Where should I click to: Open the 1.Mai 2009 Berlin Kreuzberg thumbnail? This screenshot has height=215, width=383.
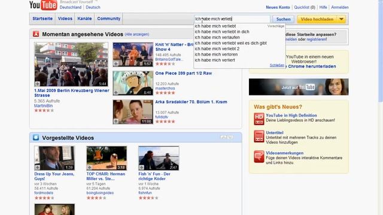(71, 64)
